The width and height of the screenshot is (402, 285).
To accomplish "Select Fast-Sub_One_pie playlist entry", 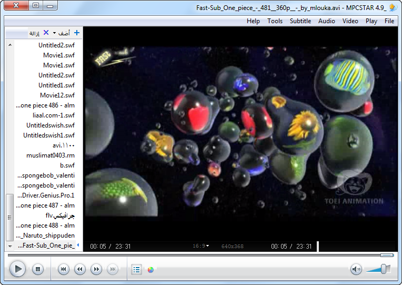I will point(46,245).
